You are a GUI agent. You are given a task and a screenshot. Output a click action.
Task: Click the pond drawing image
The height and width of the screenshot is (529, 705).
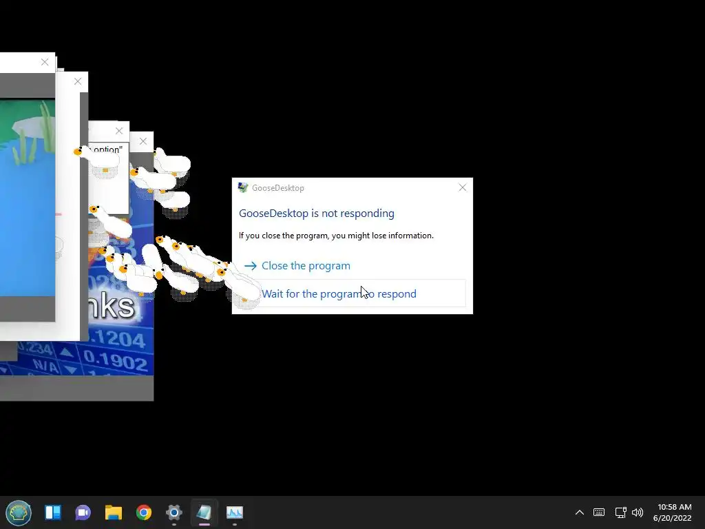pyautogui.click(x=28, y=198)
